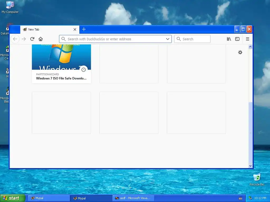This screenshot has height=202, width=270.
Task: Open the Recycle Bin desktop icon
Action: click(257, 179)
